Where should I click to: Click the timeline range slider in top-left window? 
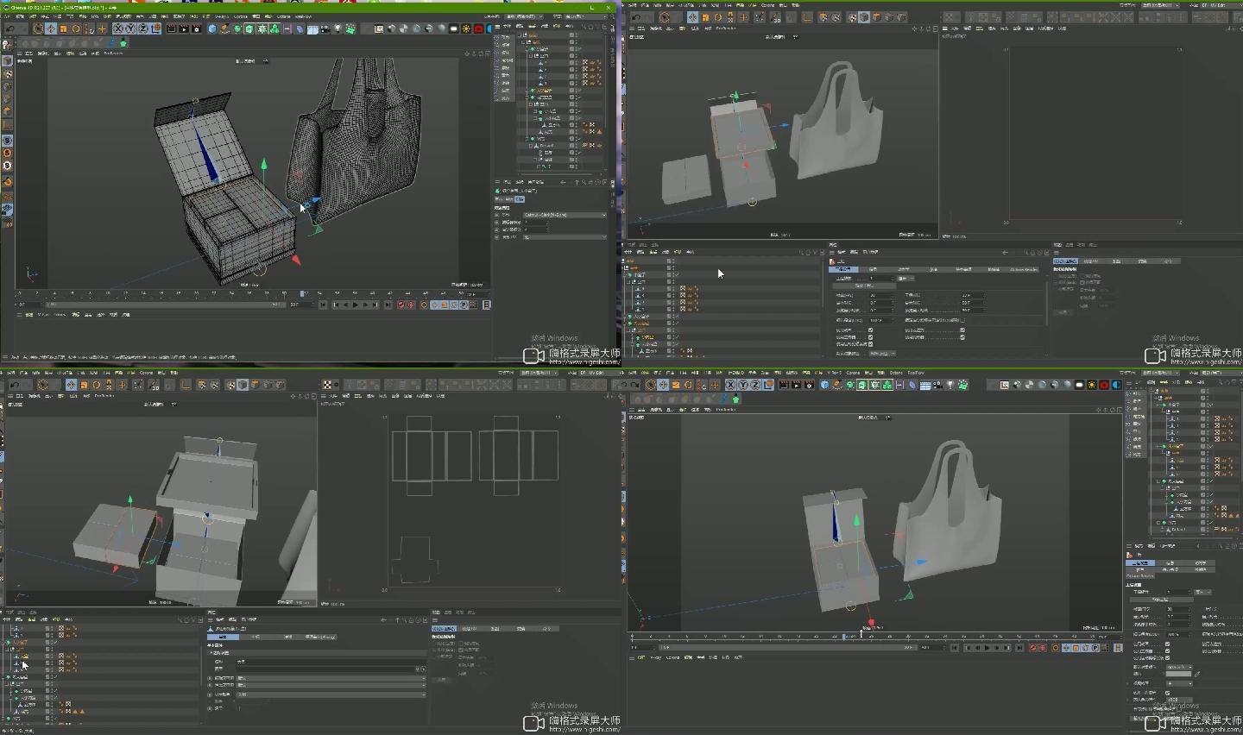pyautogui.click(x=164, y=305)
